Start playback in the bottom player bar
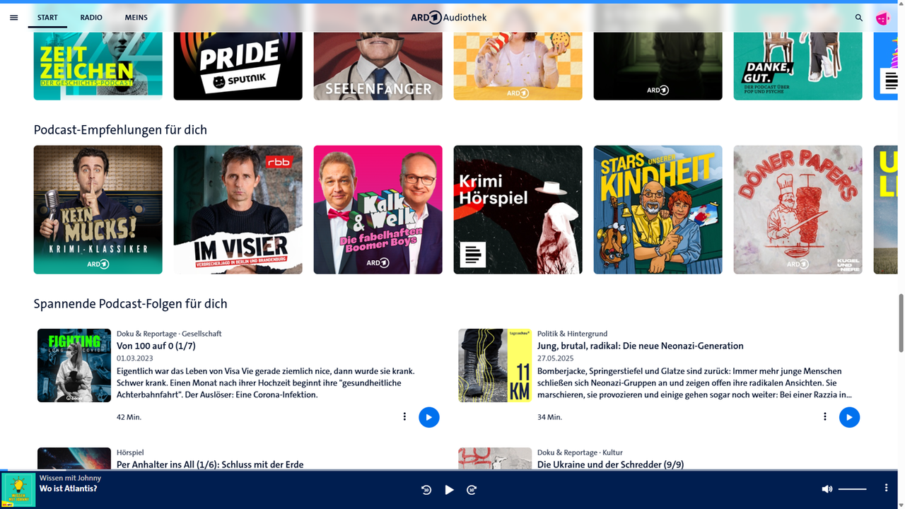The width and height of the screenshot is (905, 509). point(449,490)
